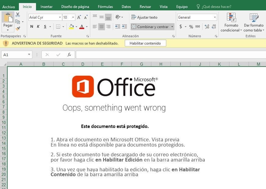Screen dimensions: 266x189
Task: Click the formula bar input field
Action: pyautogui.click(x=171, y=55)
